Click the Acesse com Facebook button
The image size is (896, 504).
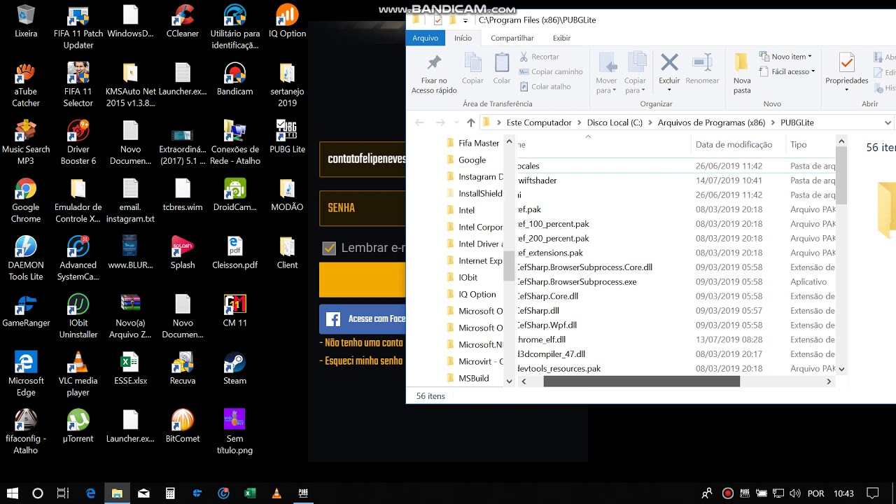363,319
